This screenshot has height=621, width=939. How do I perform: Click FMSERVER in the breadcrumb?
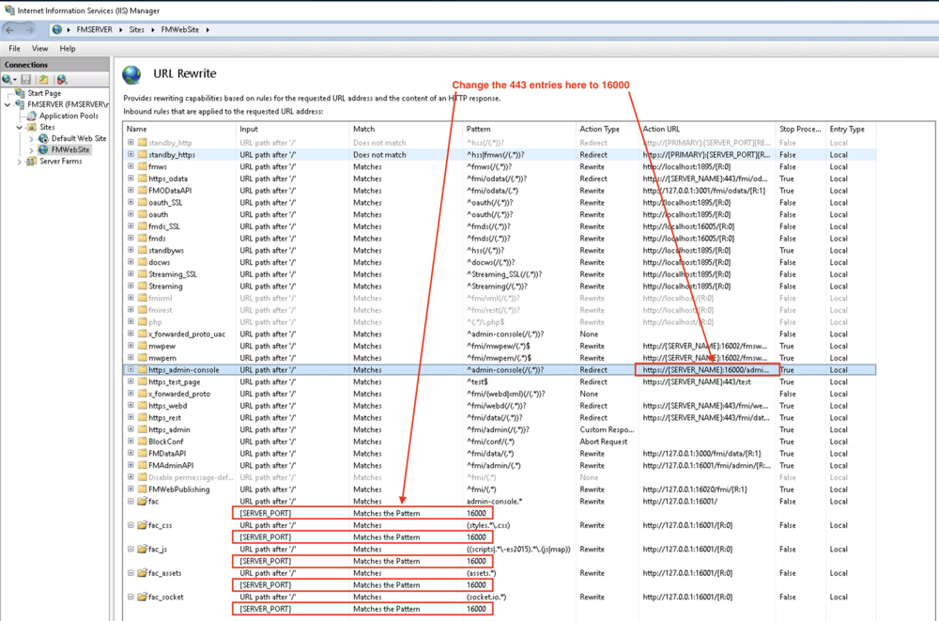tap(94, 29)
